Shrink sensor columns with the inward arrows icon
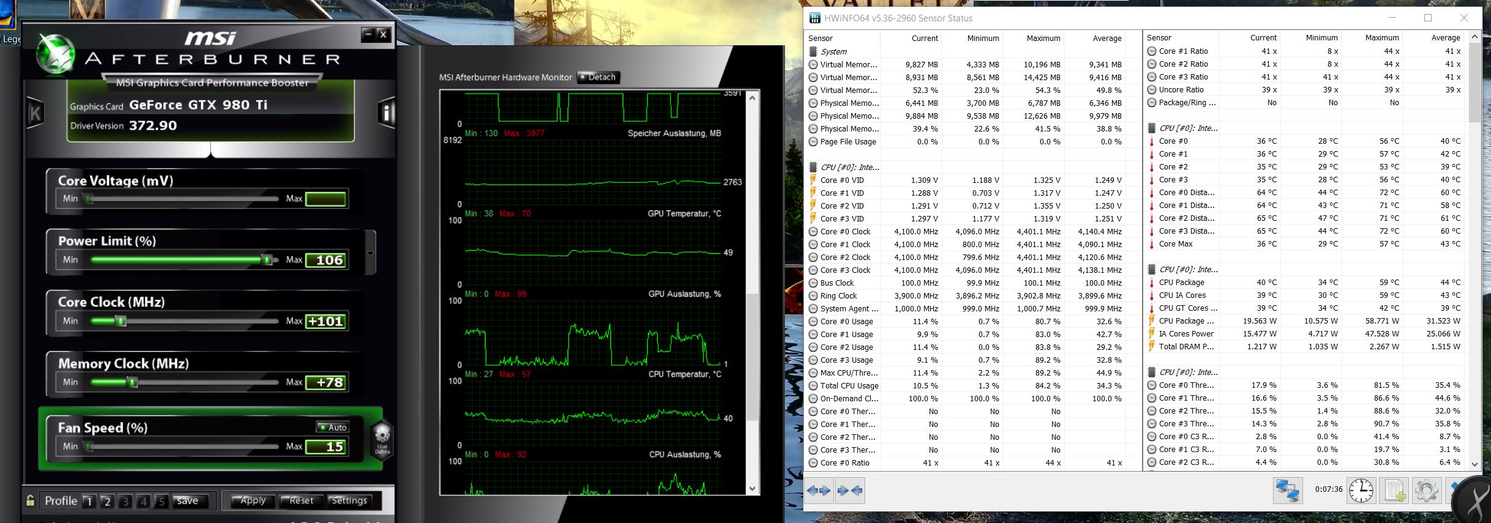 pos(850,490)
